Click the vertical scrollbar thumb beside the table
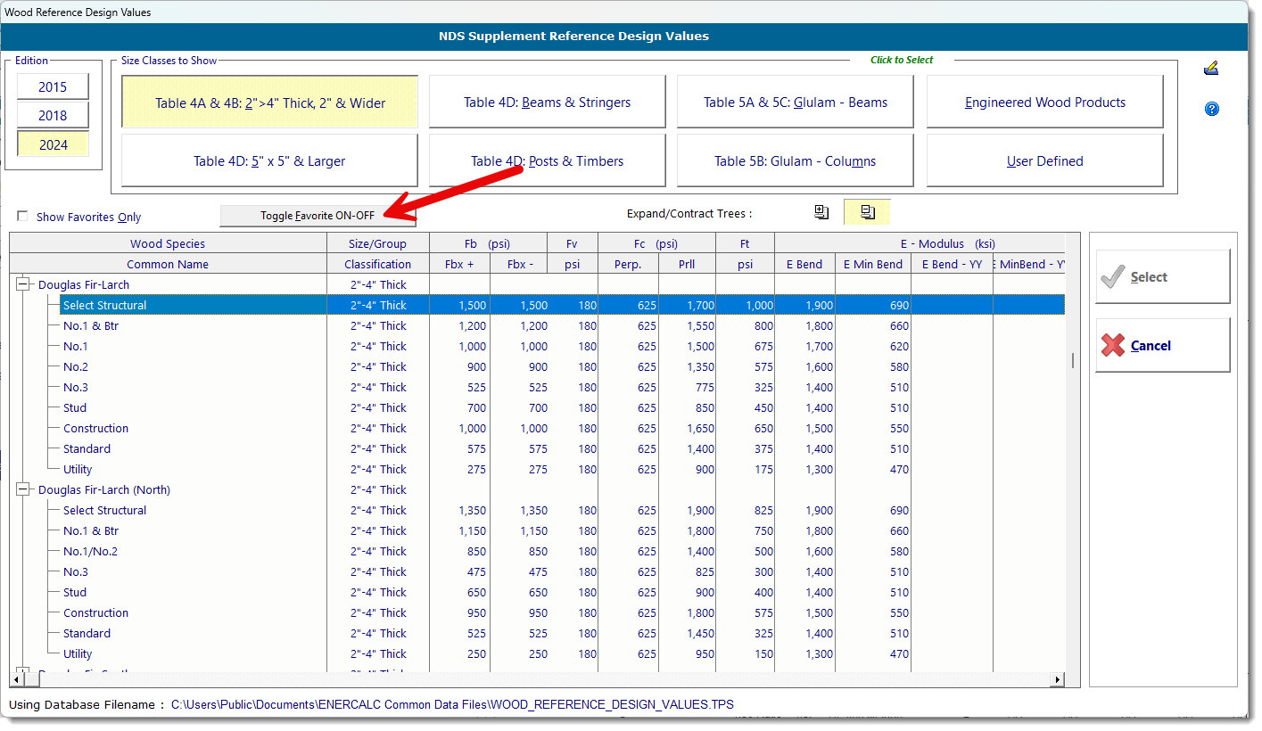 [x=1072, y=360]
